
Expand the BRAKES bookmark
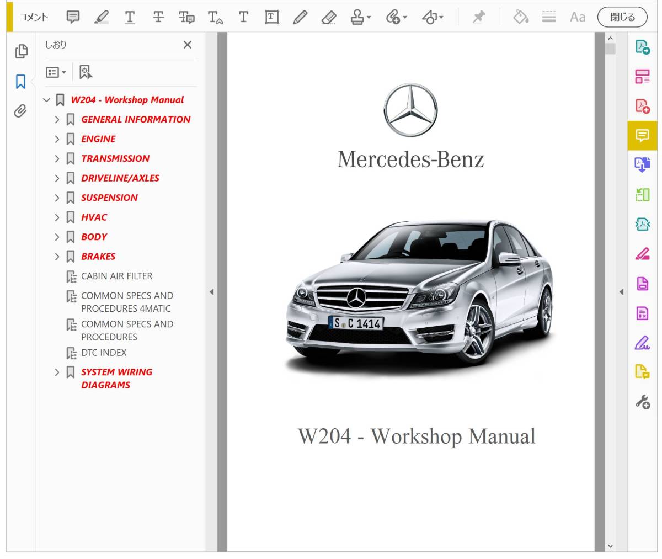pos(57,257)
